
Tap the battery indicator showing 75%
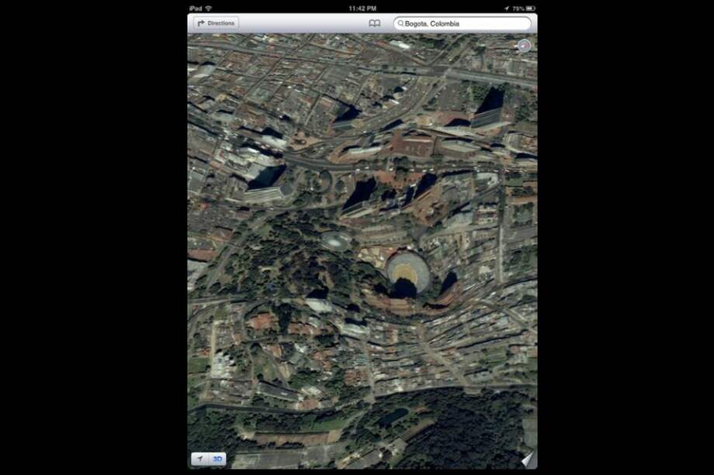point(527,7)
